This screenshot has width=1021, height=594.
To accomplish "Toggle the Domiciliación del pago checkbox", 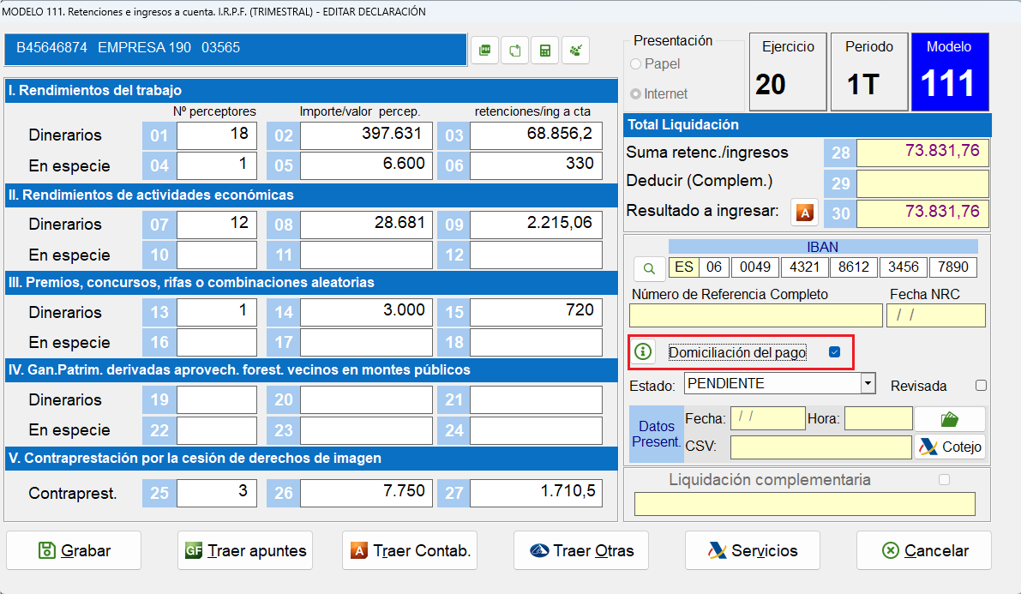I will click(x=832, y=352).
